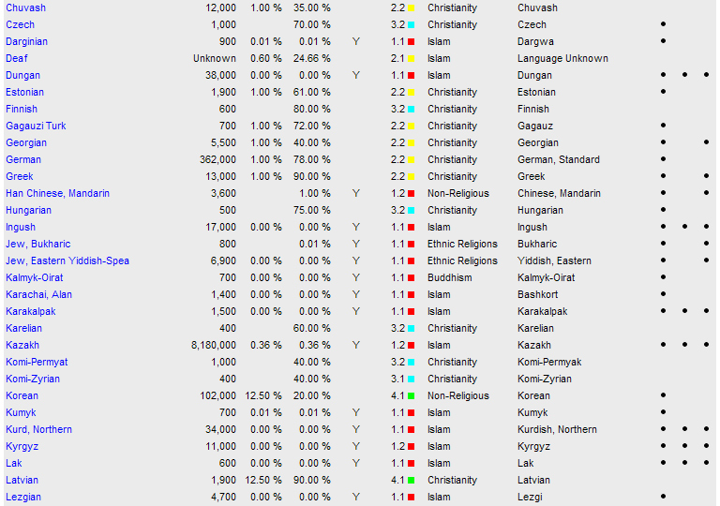Open the Karelian people link
This screenshot has width=720, height=506.
[x=23, y=328]
